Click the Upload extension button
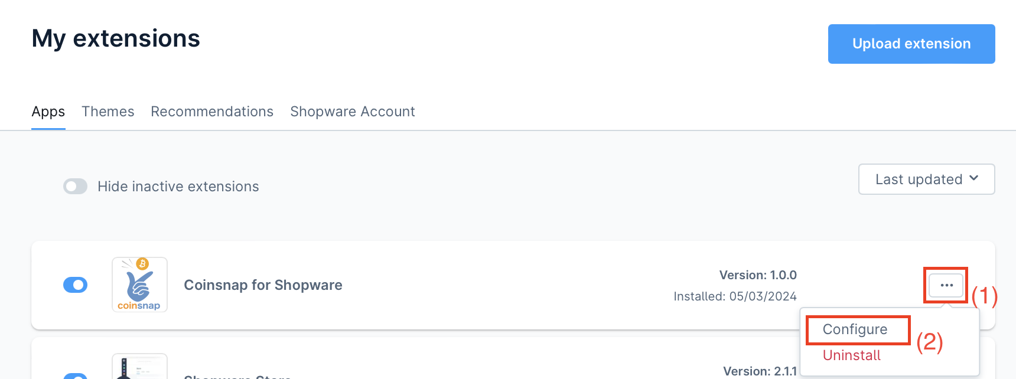Image resolution: width=1016 pixels, height=379 pixels. click(911, 44)
